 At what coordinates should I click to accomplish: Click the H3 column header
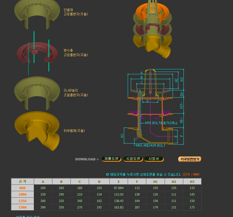192,182
